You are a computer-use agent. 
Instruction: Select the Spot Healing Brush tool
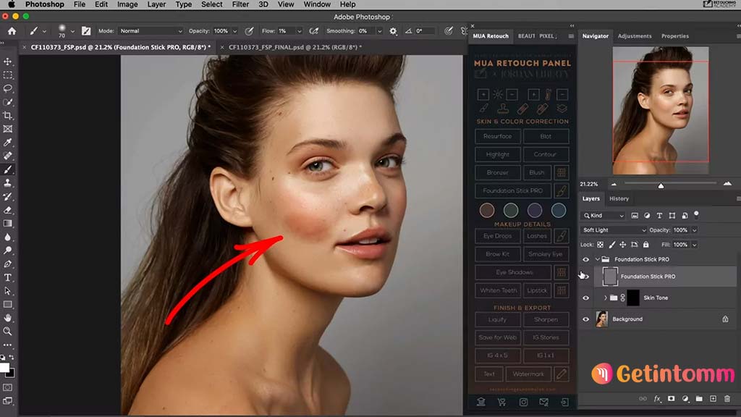8,156
